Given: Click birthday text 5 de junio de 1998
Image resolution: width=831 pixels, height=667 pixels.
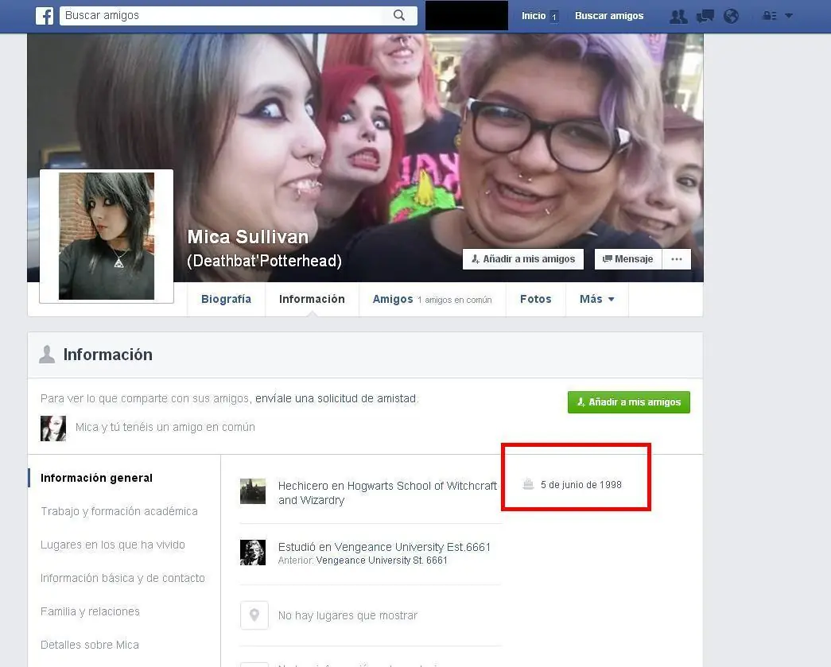Looking at the screenshot, I should coord(581,485).
